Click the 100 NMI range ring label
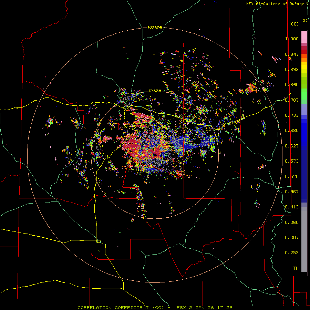 (155, 27)
